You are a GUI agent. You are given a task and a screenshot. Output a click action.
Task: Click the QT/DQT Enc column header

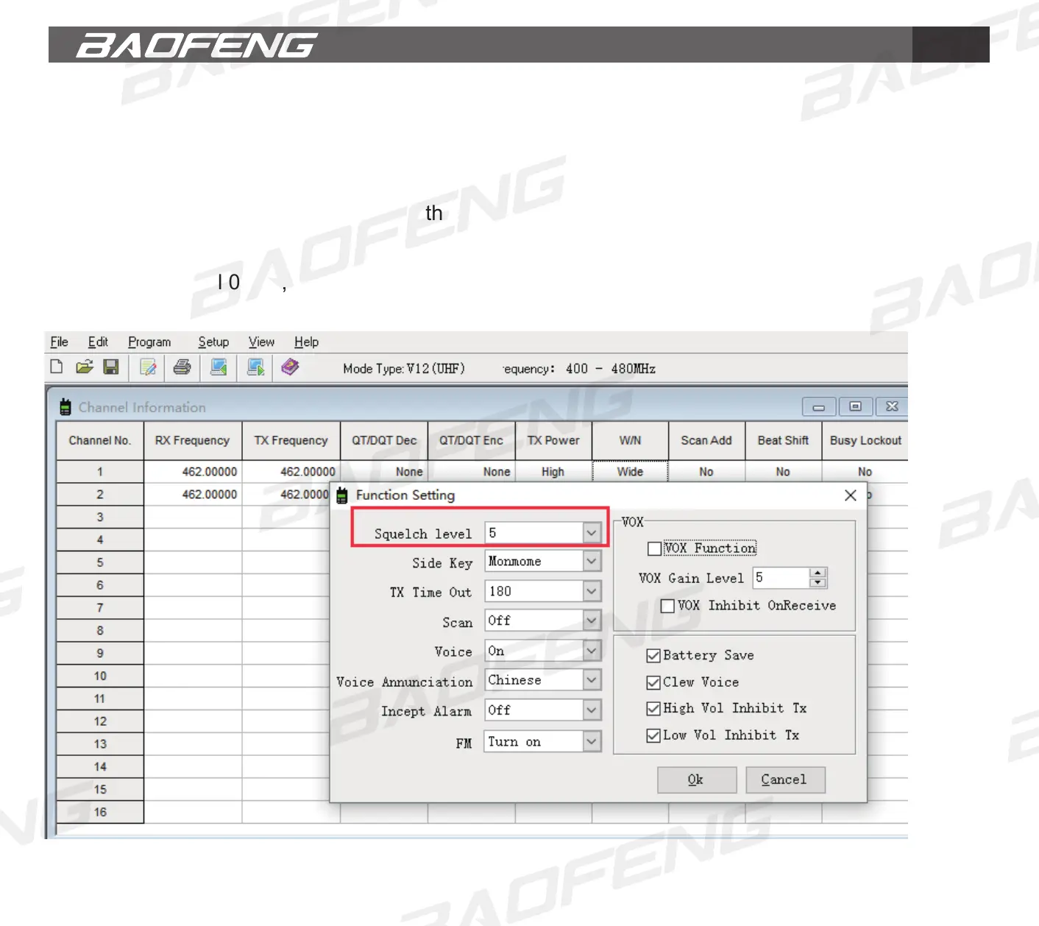pyautogui.click(x=472, y=441)
